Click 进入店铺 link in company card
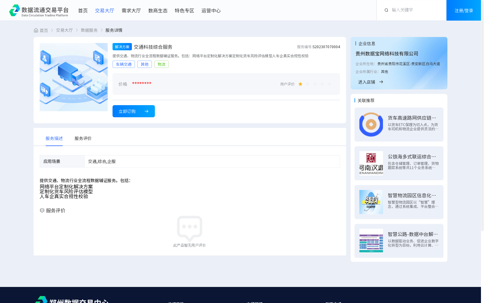The width and height of the screenshot is (484, 303). tap(367, 82)
